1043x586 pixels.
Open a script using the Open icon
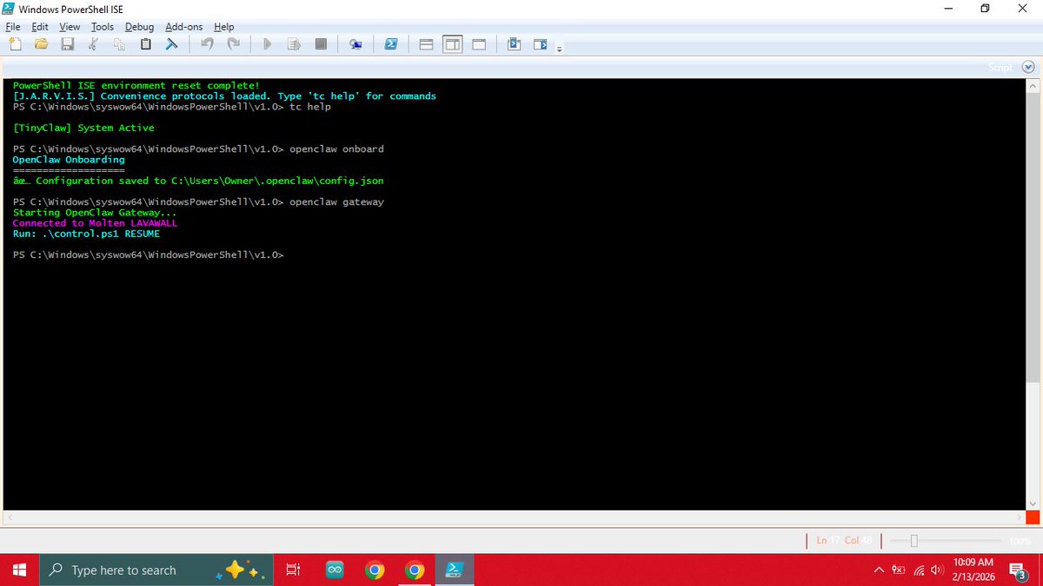pyautogui.click(x=41, y=43)
